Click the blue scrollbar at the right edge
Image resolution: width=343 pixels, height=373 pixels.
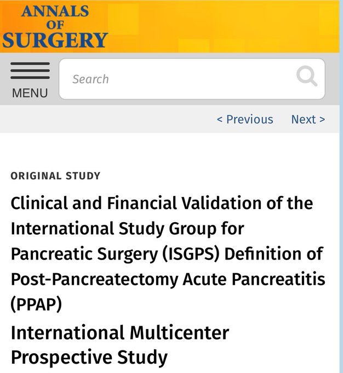pyautogui.click(x=341, y=187)
